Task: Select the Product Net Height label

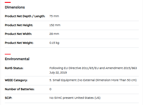Action: coord(19,25)
